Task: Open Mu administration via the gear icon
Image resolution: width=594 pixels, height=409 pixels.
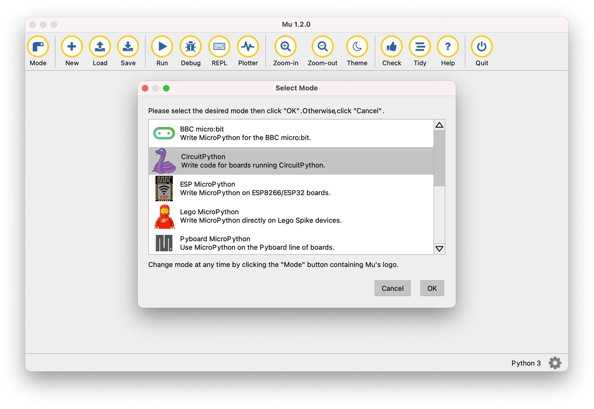Action: click(555, 363)
